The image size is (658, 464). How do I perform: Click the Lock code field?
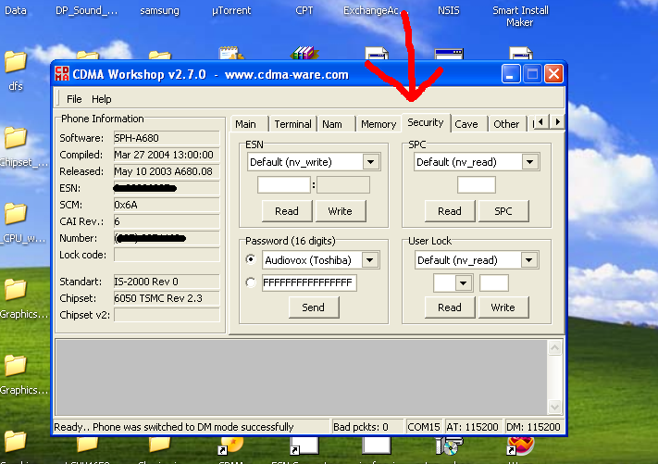167,255
